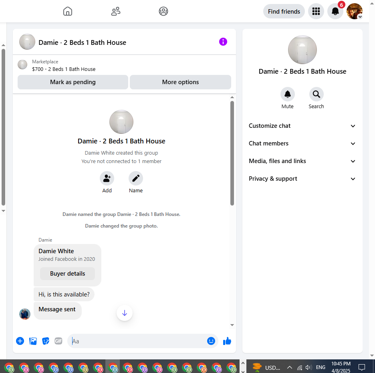Image resolution: width=375 pixels, height=373 pixels.
Task: Open the emoji picker smiley icon
Action: coord(211,341)
